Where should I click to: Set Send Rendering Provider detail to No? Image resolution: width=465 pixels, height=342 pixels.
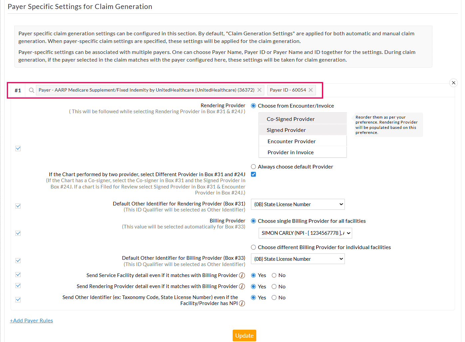click(274, 286)
